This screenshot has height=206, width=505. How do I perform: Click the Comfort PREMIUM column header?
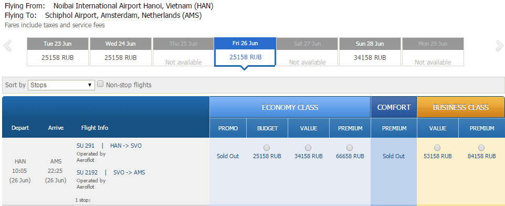394,128
